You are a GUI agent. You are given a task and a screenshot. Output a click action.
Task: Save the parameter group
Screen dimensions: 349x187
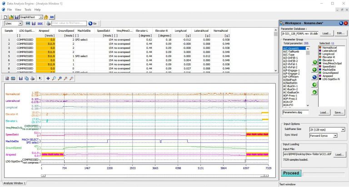point(339,112)
